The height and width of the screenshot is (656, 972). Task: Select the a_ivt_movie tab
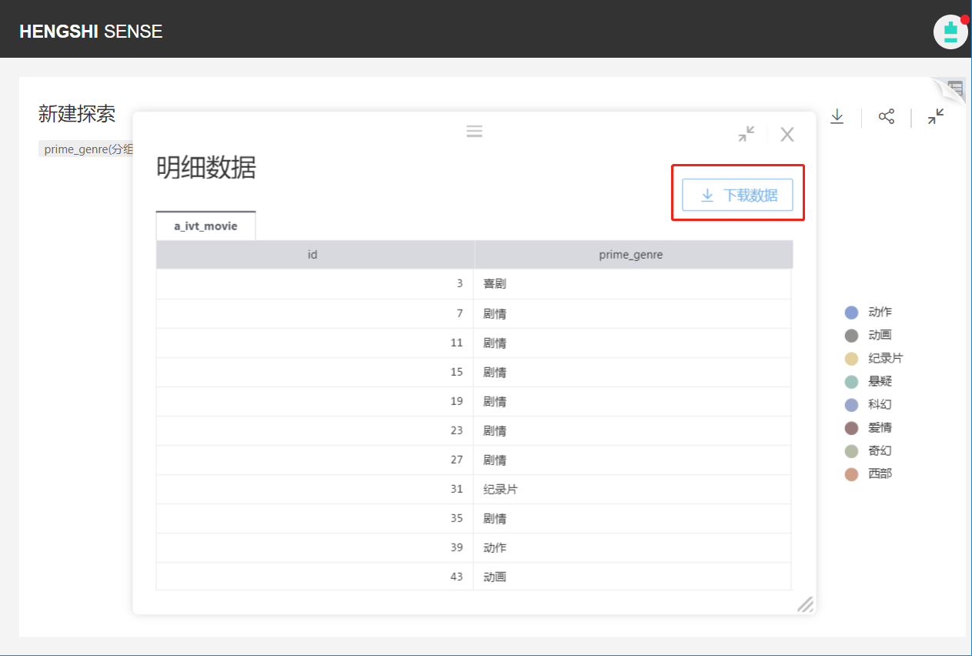pos(205,226)
